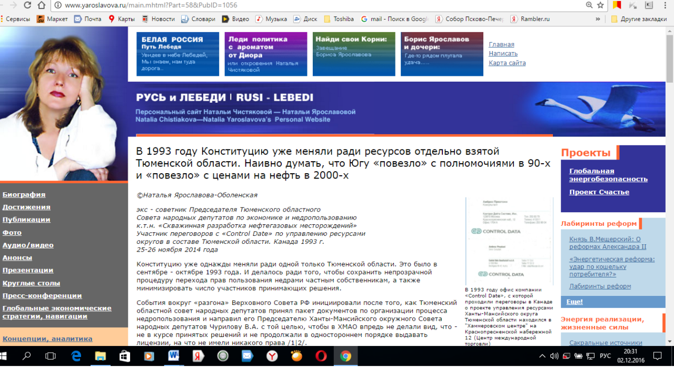Viewport: 674px width, 367px height.
Task: Expand hidden bookmarks with the » chevron
Action: tap(598, 19)
